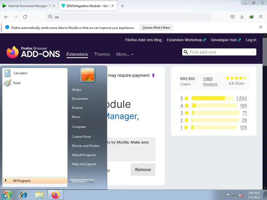
Task: Switch to Internet Download Manager tab
Action: click(29, 6)
